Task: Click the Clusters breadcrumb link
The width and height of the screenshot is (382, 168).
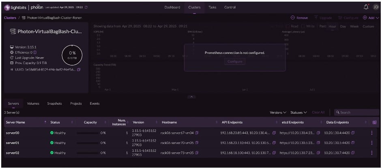Action: [10, 18]
